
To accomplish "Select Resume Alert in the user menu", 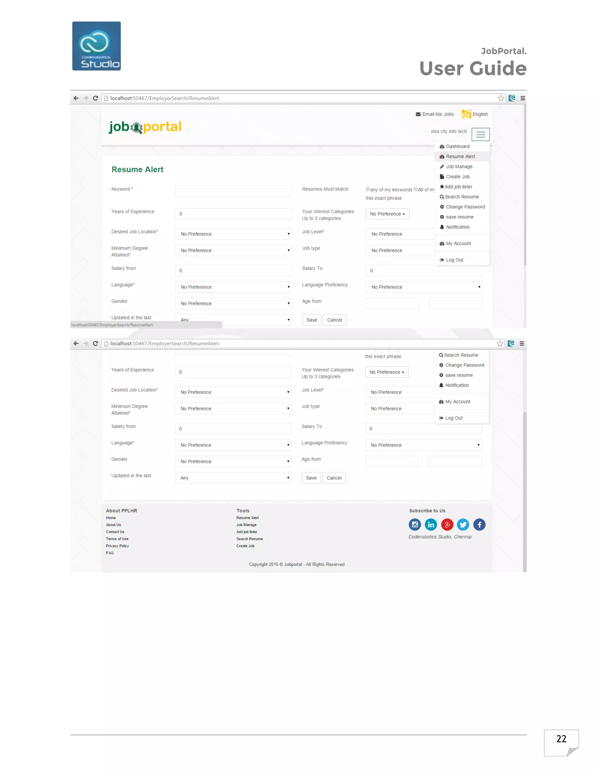I will 462,156.
